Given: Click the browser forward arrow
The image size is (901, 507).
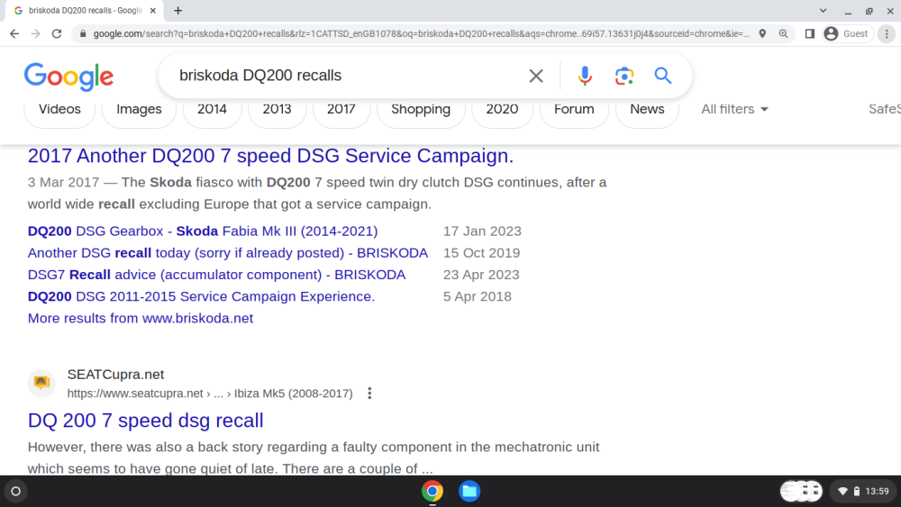Looking at the screenshot, I should click(36, 34).
